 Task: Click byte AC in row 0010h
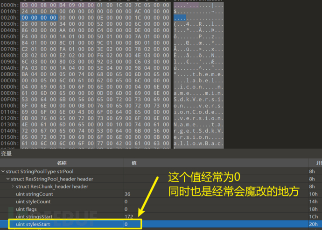(138, 11)
